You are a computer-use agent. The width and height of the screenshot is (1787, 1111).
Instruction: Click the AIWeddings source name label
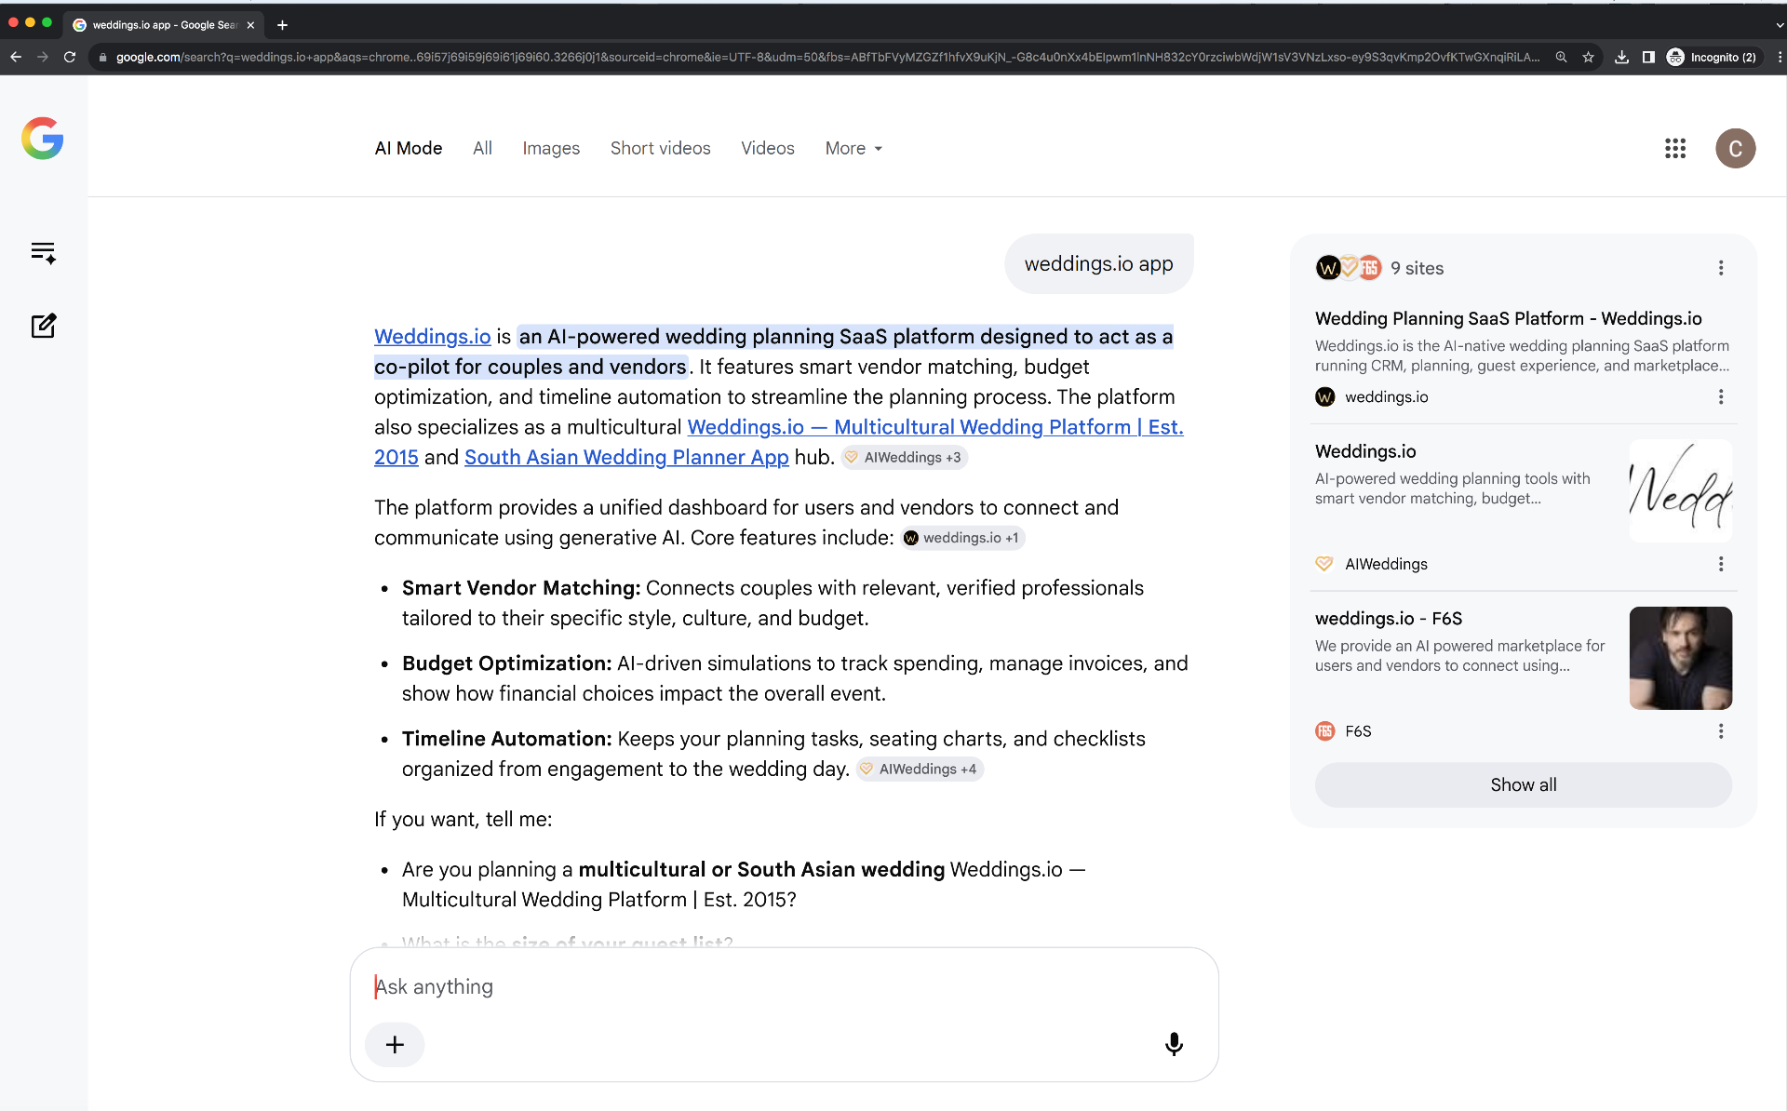tap(1386, 564)
